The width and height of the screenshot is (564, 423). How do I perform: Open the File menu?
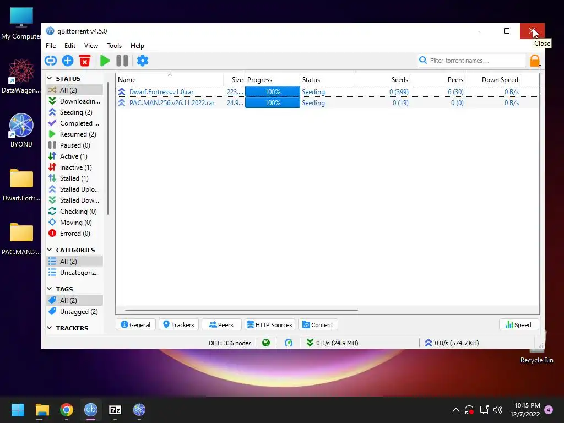click(51, 46)
